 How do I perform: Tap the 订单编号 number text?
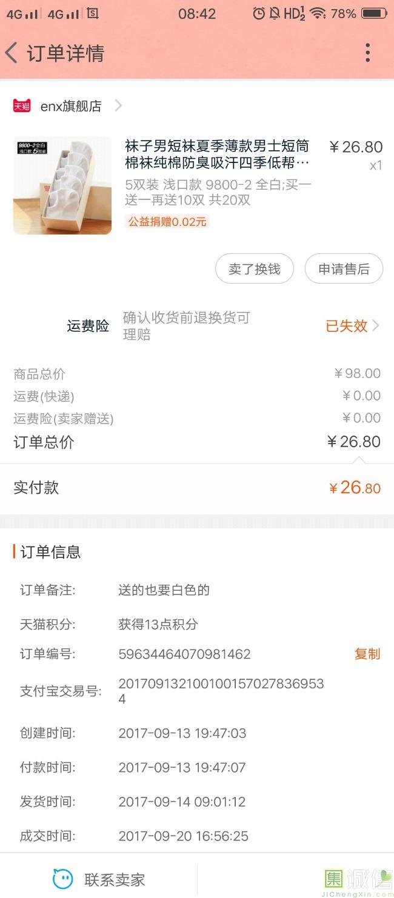[184, 654]
